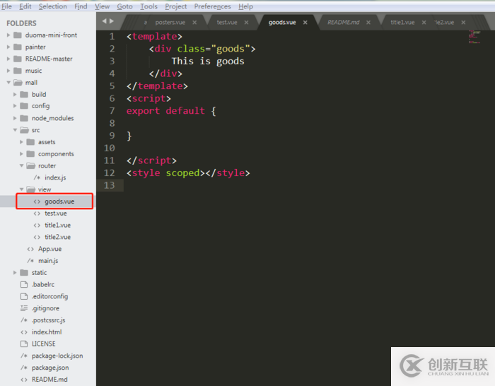
Task: Open the .editorconfig file
Action: pos(50,296)
